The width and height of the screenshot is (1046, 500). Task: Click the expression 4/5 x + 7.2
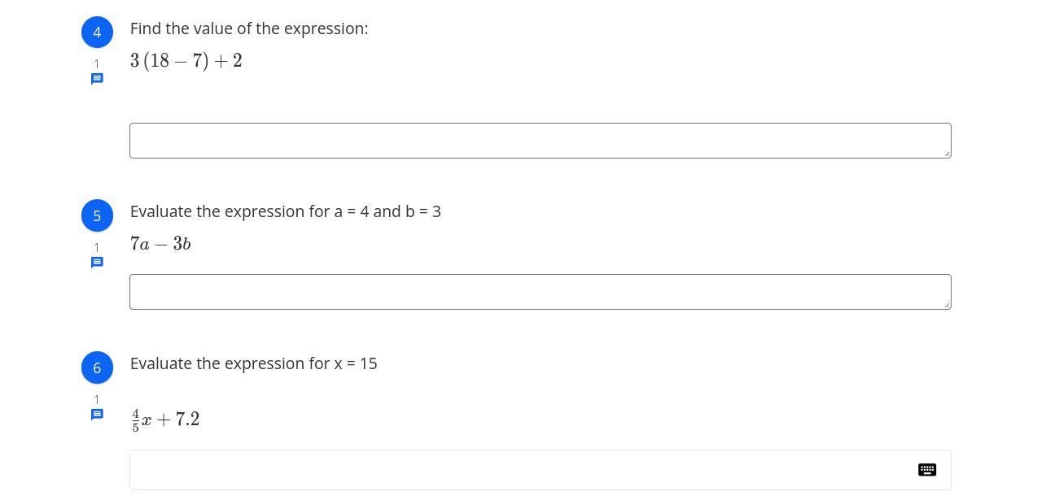[x=165, y=420]
